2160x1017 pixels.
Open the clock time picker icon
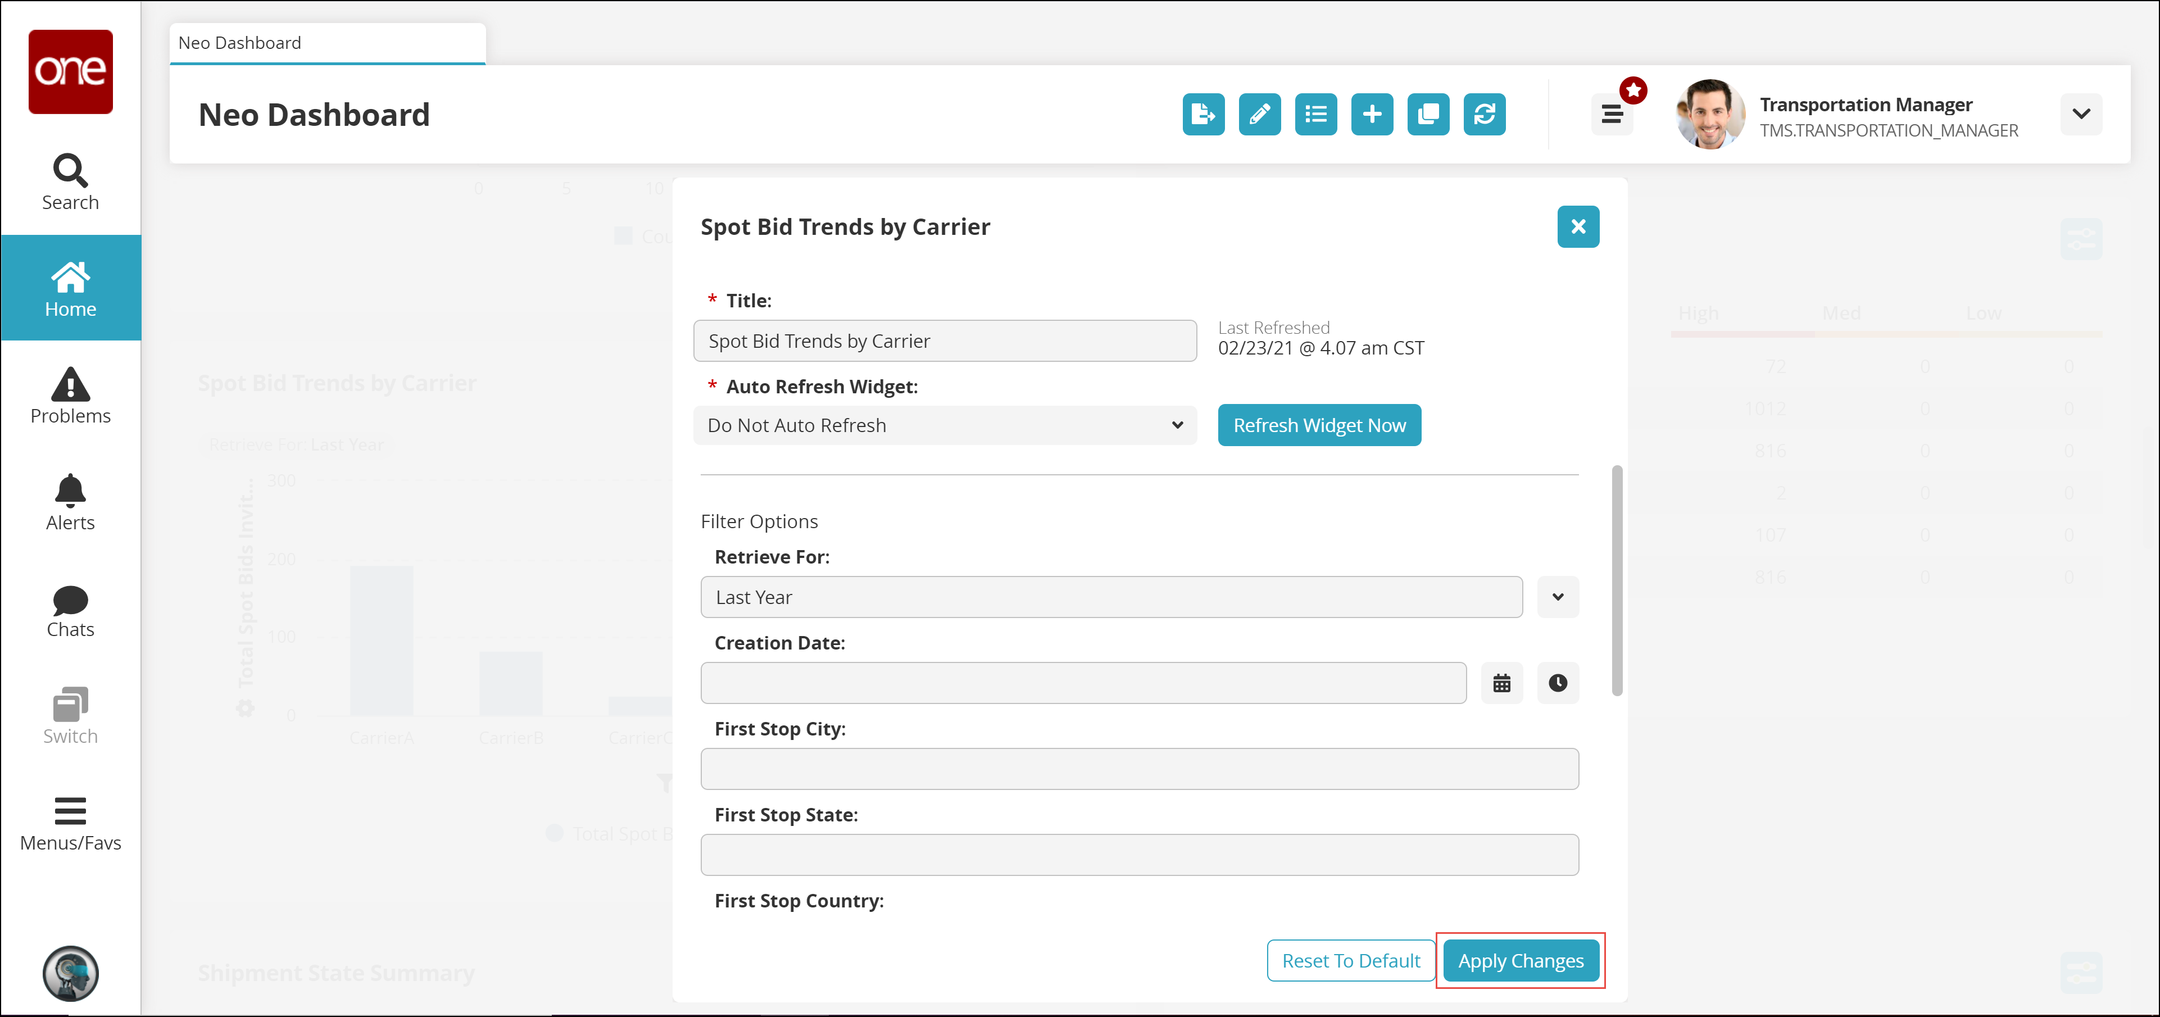pos(1557,683)
